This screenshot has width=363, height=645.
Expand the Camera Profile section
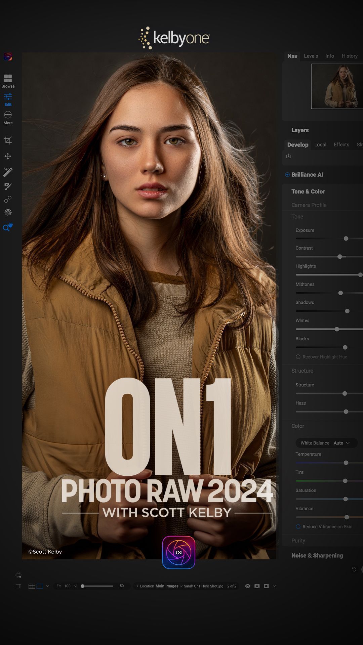(x=309, y=205)
